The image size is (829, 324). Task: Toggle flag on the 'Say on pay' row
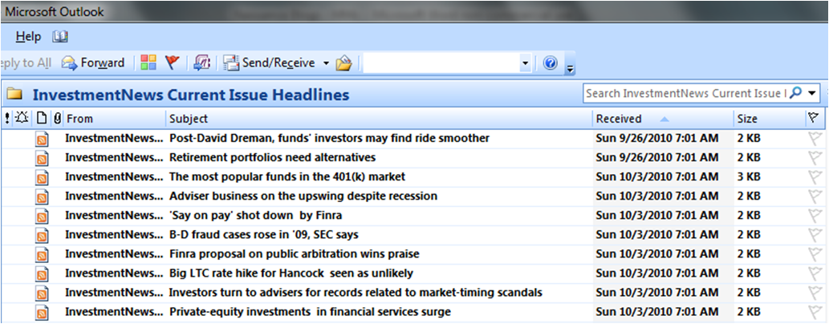click(x=815, y=217)
